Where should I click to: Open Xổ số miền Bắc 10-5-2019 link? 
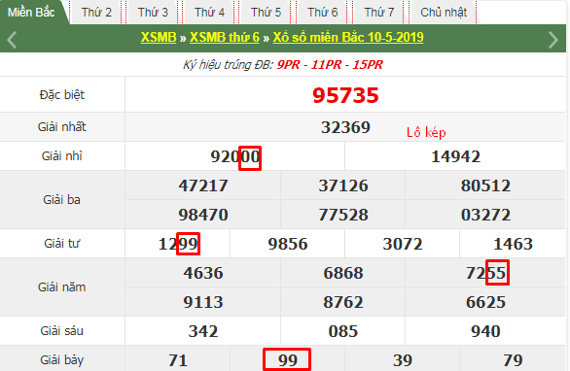point(348,37)
